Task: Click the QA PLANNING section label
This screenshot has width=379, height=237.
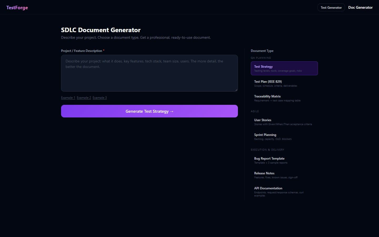Action: 261,58
